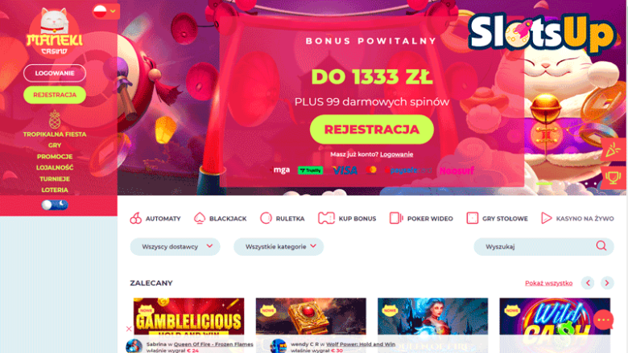The height and width of the screenshot is (353, 628).
Task: Click the search magnifier icon
Action: tap(601, 246)
